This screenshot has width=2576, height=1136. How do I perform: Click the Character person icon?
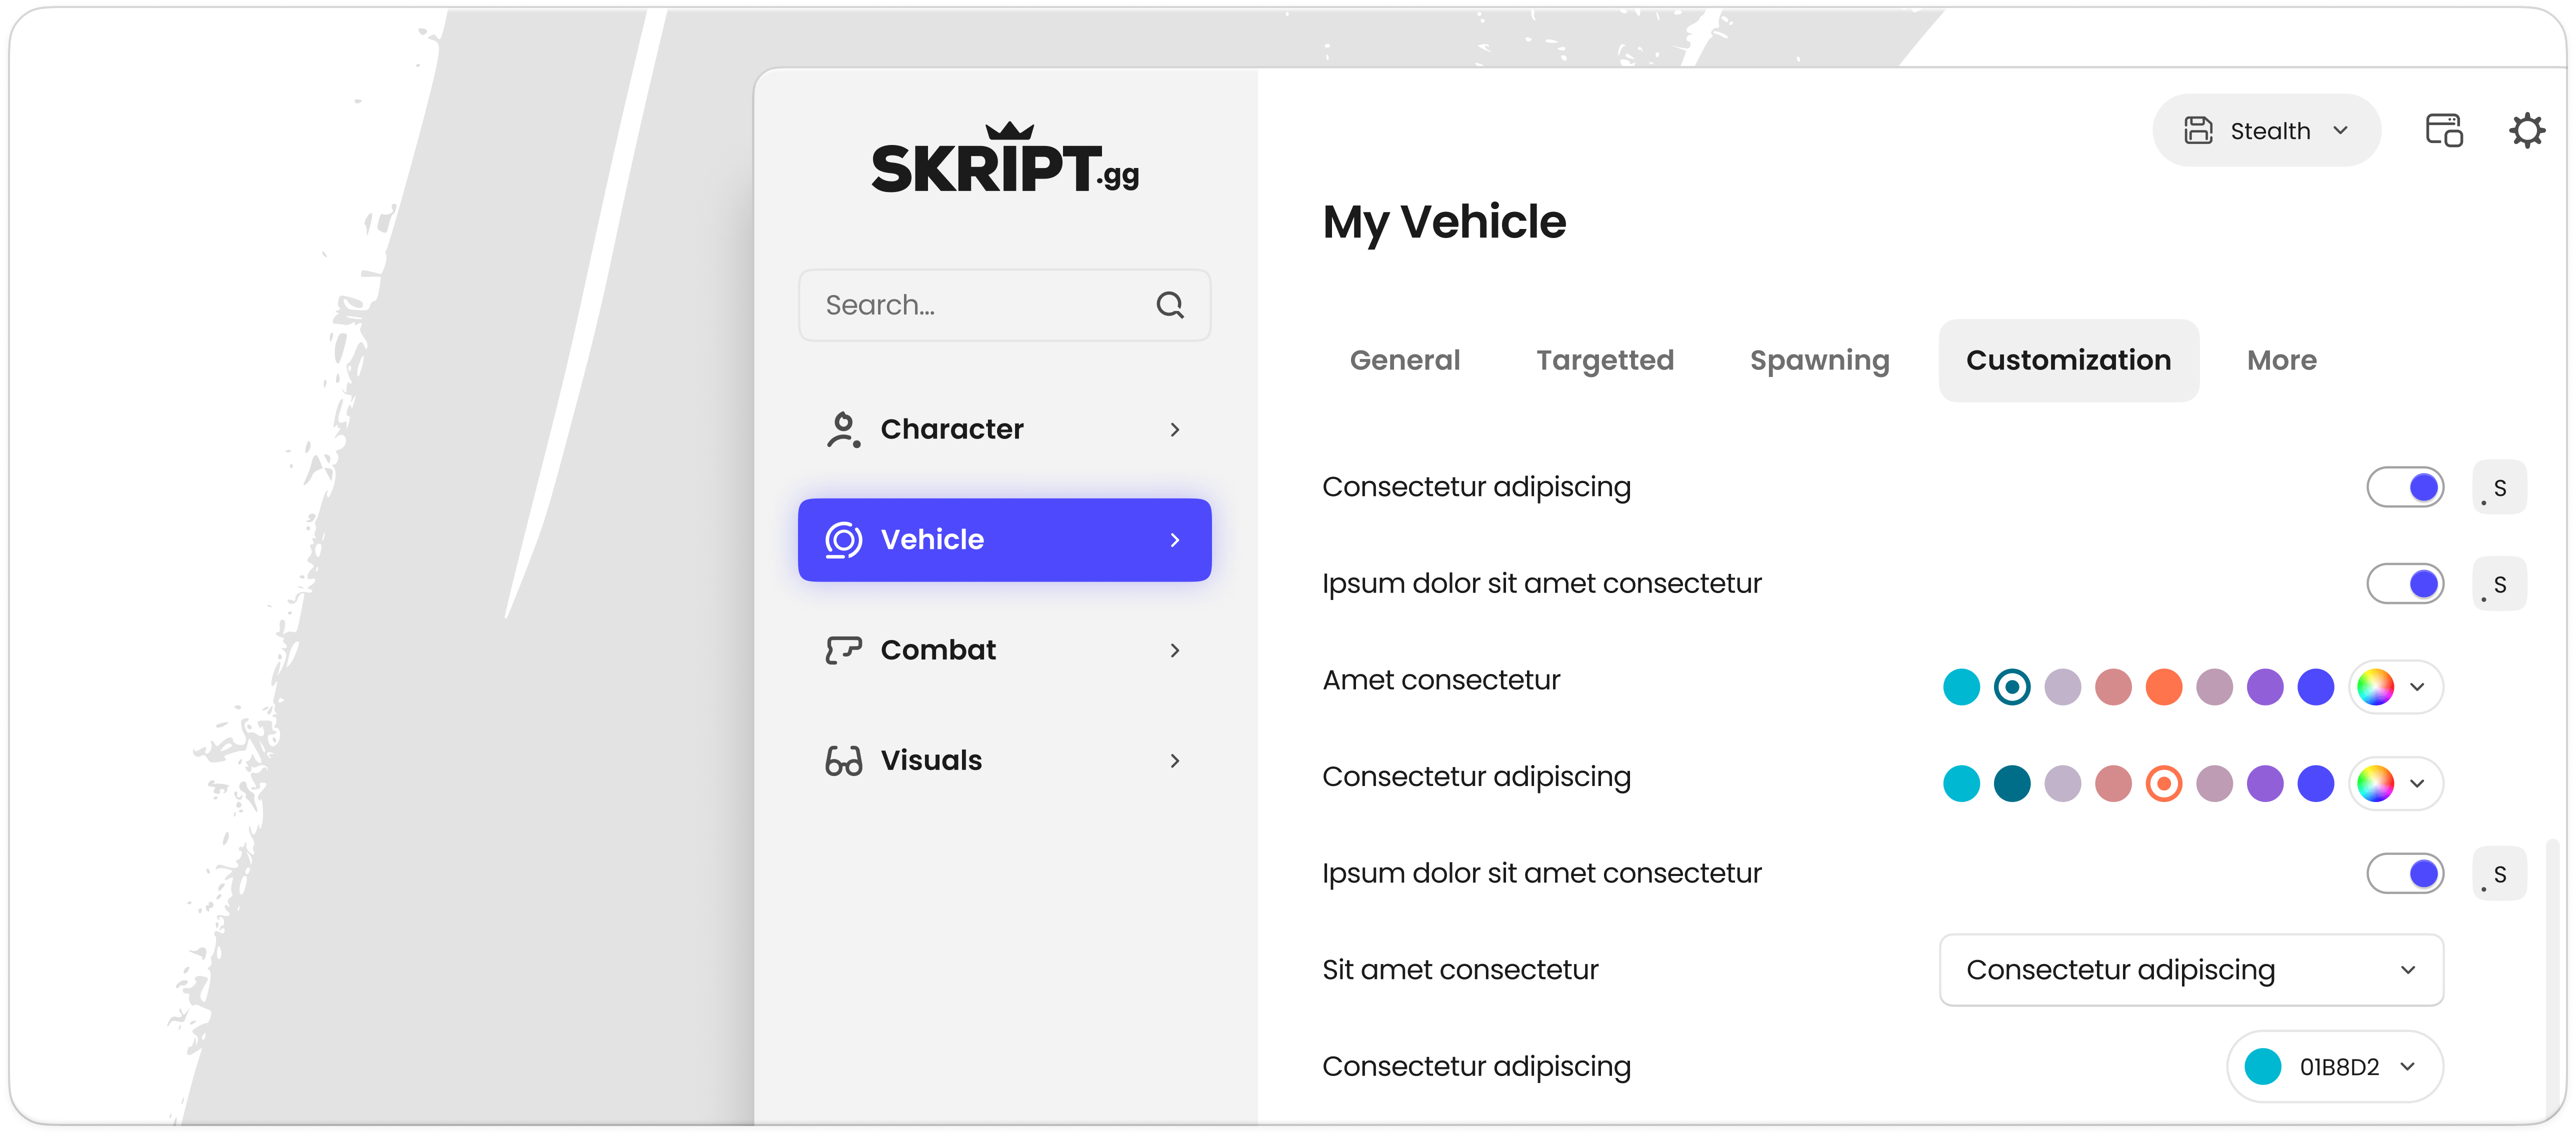tap(842, 430)
